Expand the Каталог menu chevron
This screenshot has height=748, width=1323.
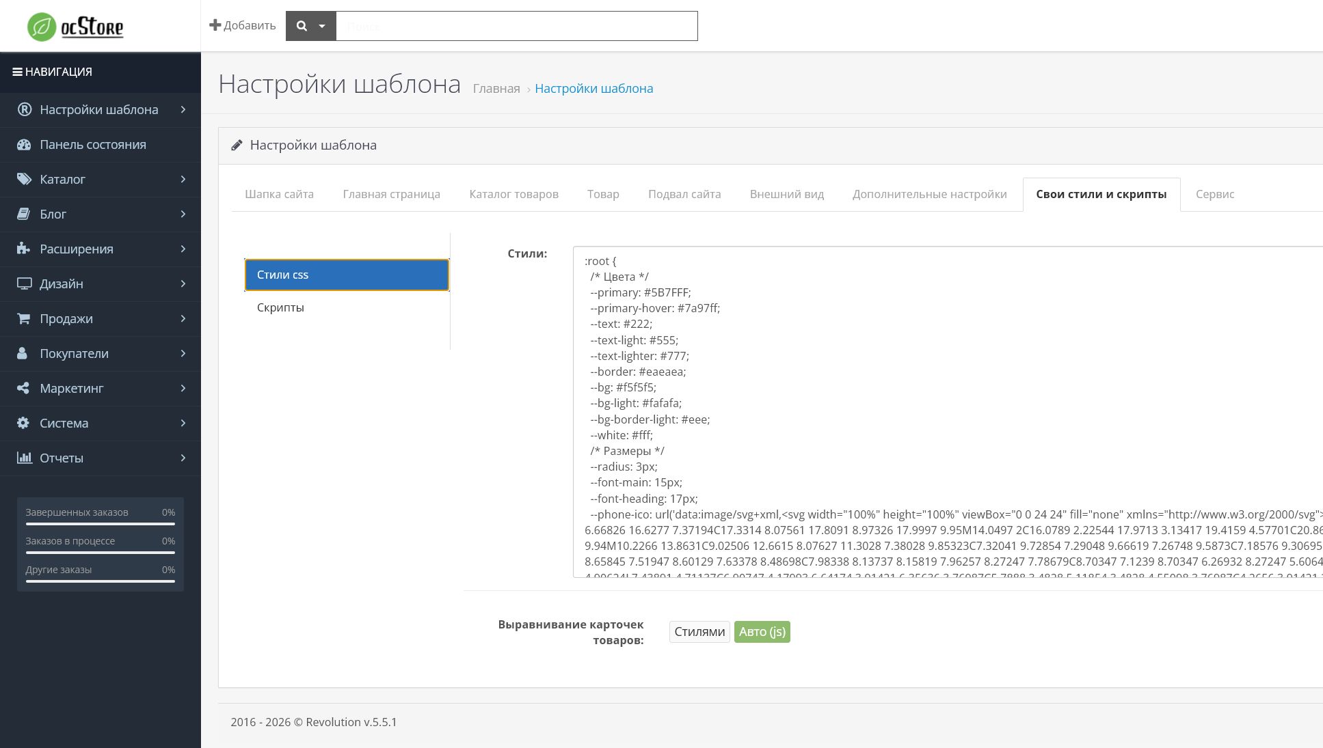point(183,179)
